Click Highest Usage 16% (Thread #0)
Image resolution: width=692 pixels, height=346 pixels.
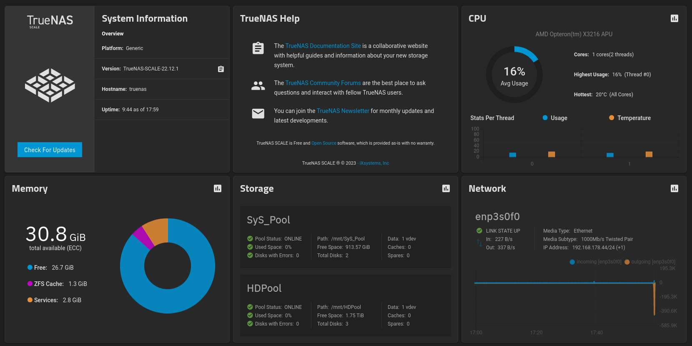point(612,75)
